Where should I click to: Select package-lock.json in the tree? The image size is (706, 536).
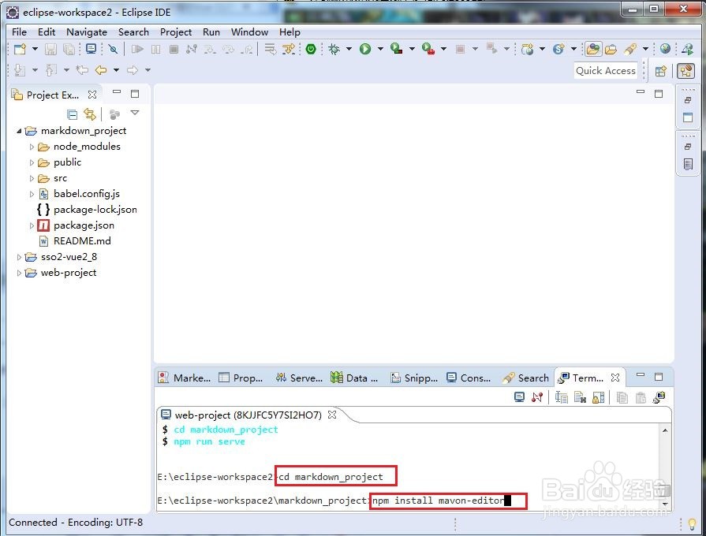tap(95, 209)
